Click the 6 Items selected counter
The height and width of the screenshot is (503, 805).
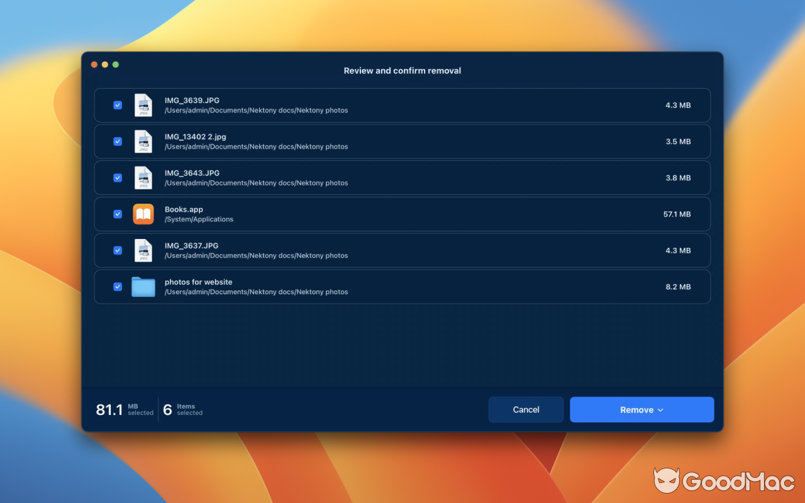pos(182,409)
